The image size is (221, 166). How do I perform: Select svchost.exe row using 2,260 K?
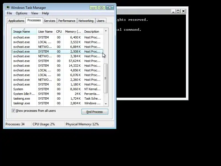click(x=57, y=80)
